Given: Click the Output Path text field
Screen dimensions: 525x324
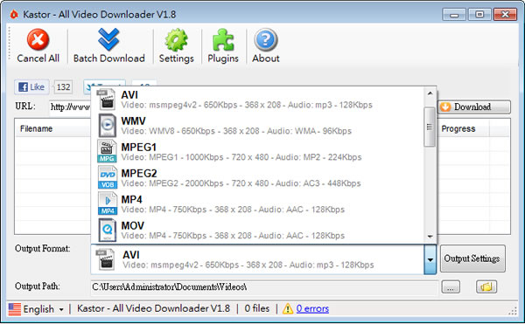Looking at the screenshot, I should pyautogui.click(x=264, y=287).
